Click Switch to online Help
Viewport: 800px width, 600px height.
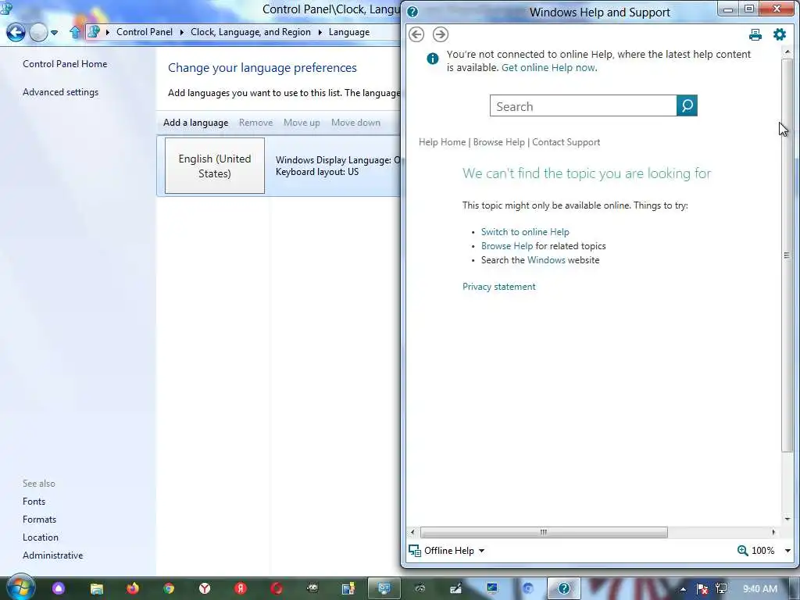525,231
